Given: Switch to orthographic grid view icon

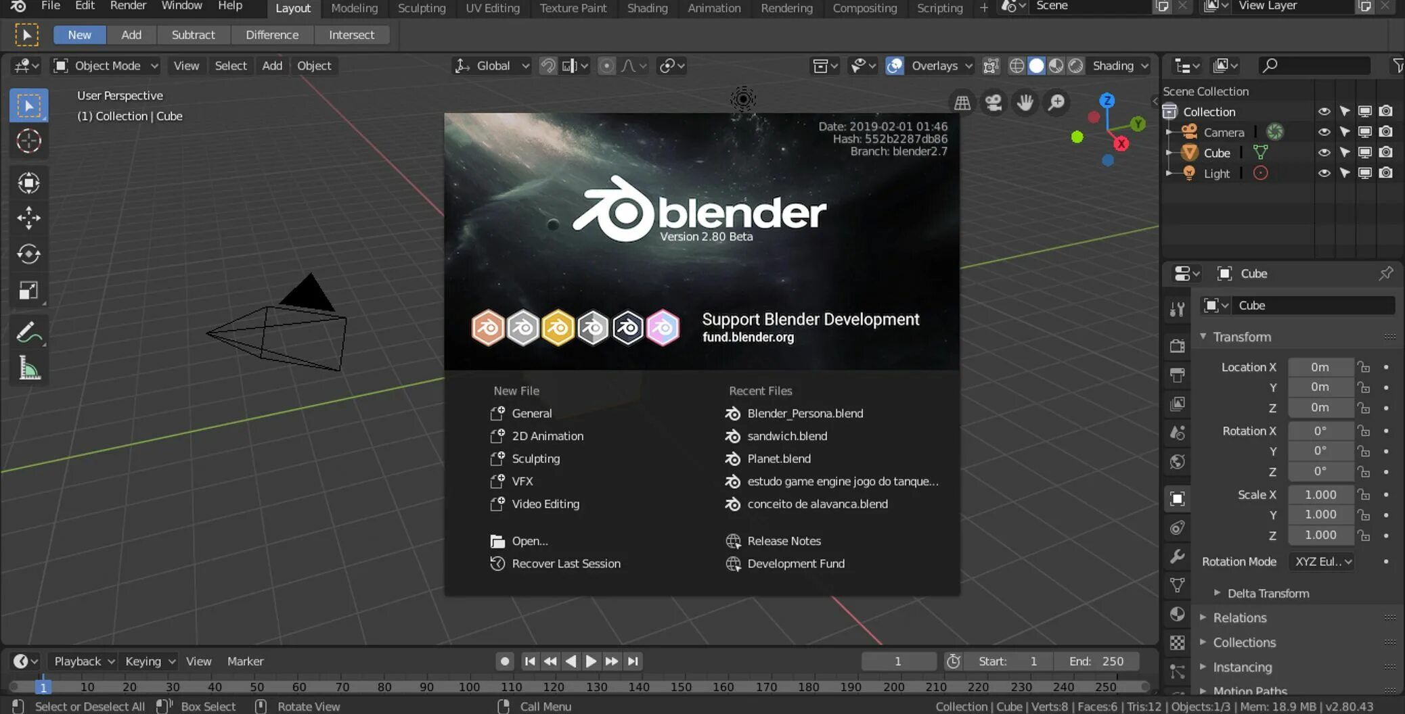Looking at the screenshot, I should [x=962, y=103].
